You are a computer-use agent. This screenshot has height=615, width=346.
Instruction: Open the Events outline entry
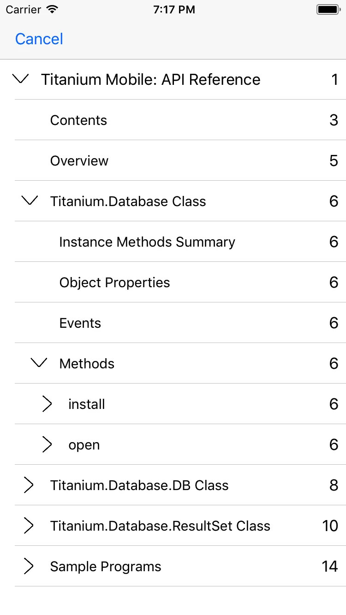[80, 323]
